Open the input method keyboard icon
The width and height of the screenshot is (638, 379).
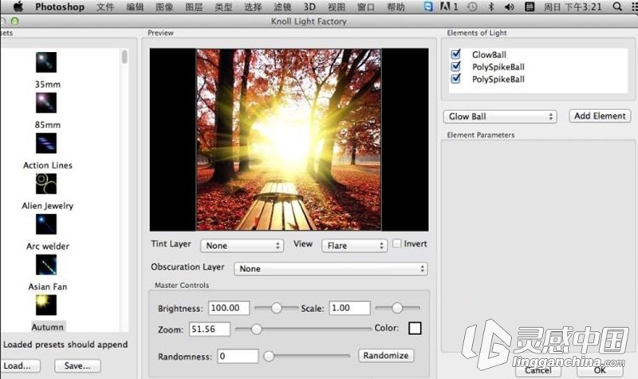coord(530,6)
